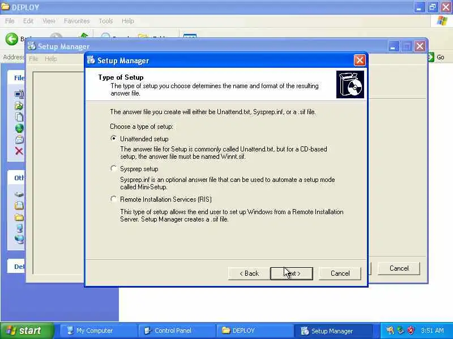Click the red security shield tray icon
Image resolution: width=453 pixels, height=339 pixels.
pyautogui.click(x=411, y=331)
